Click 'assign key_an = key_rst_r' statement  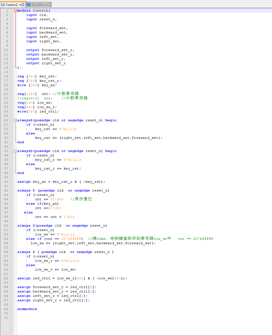pos(61,182)
